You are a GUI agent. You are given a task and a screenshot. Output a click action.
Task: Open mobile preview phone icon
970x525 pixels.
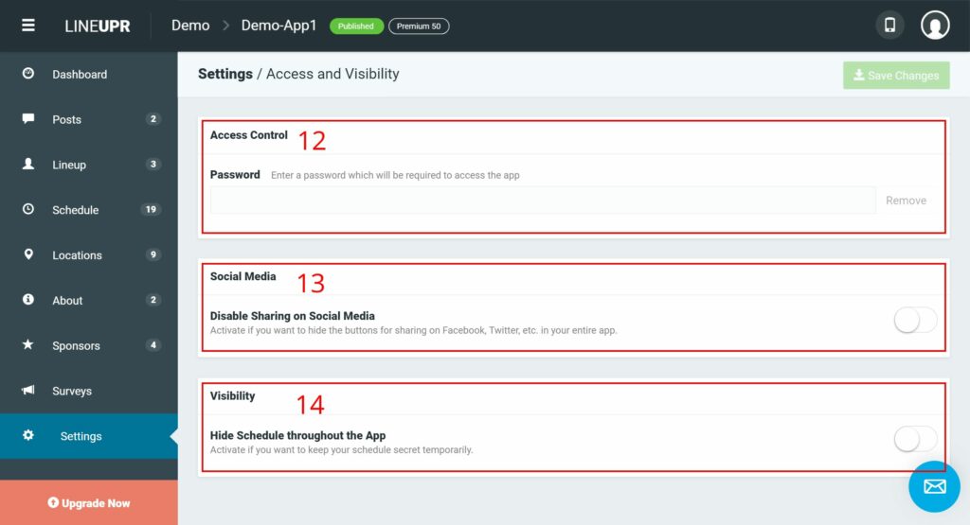[889, 26]
